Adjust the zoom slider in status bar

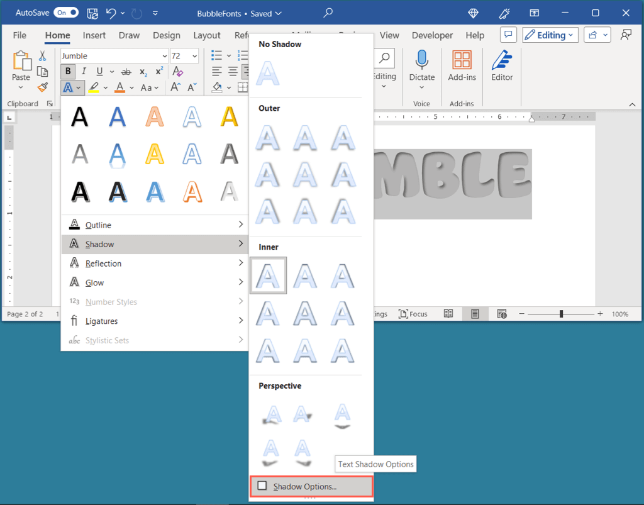(x=561, y=314)
